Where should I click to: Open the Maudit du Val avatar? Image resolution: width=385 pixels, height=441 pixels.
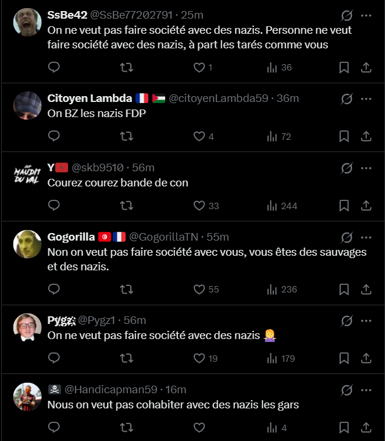point(27,175)
